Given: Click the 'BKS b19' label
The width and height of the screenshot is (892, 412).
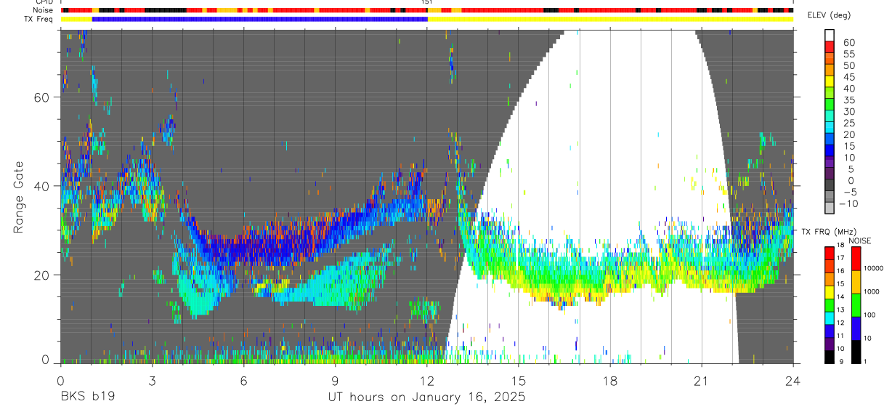Looking at the screenshot, I should [x=87, y=397].
